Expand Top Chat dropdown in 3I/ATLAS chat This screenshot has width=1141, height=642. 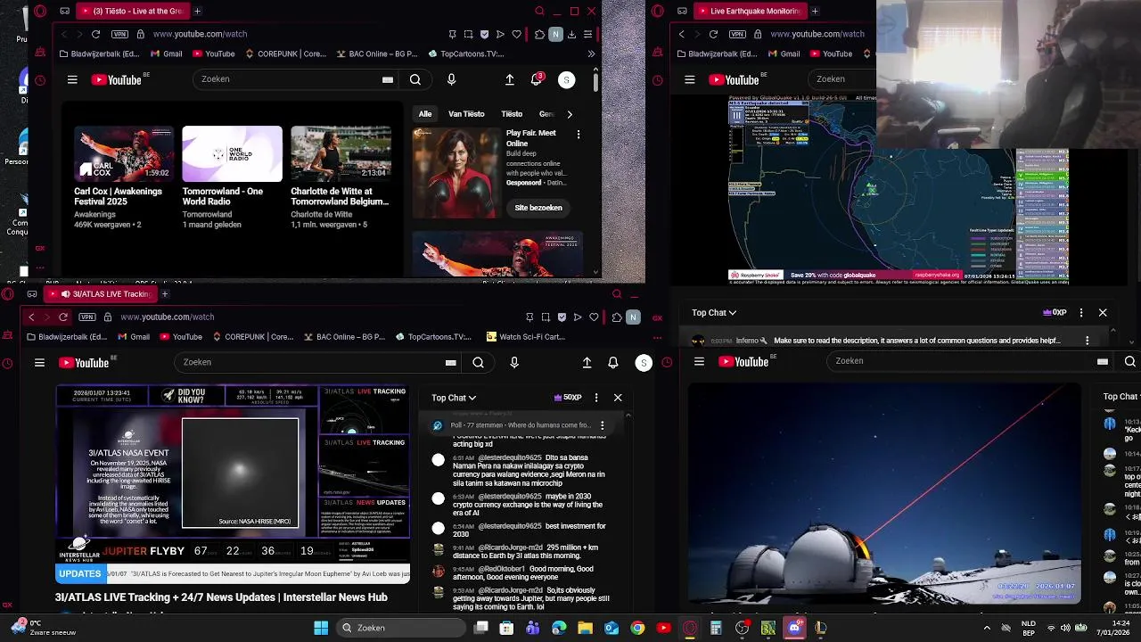pyautogui.click(x=454, y=398)
